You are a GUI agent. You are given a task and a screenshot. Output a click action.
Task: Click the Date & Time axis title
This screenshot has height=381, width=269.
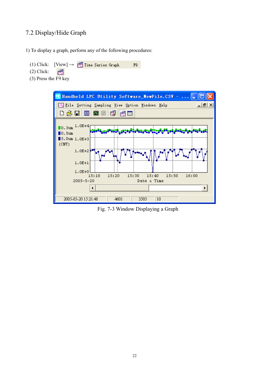[x=150, y=181]
